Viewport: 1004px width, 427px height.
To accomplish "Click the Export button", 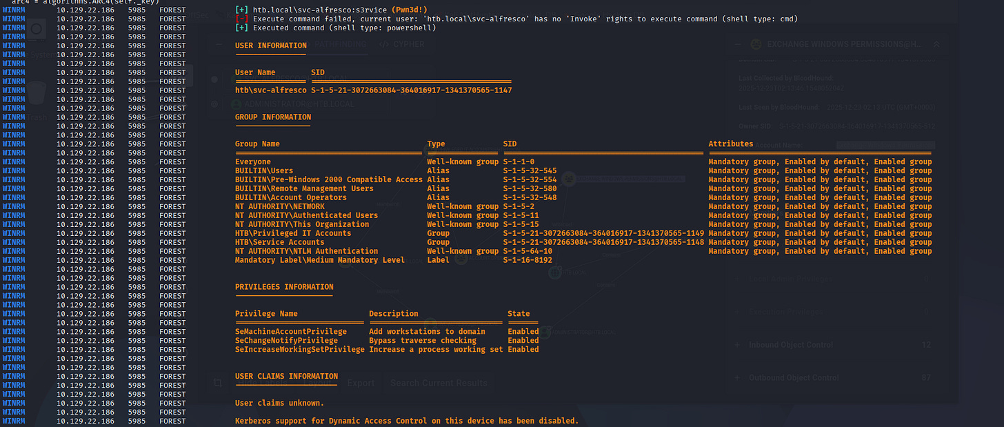I will (360, 383).
